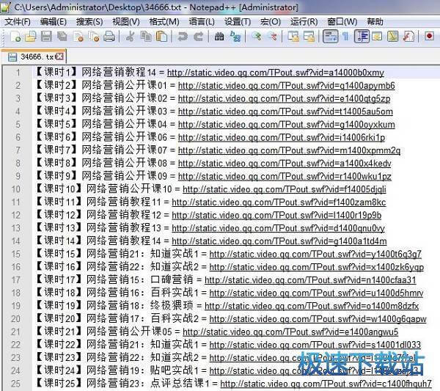The image size is (440, 391).
Task: Open the 格式(M) menu
Action: point(164,21)
